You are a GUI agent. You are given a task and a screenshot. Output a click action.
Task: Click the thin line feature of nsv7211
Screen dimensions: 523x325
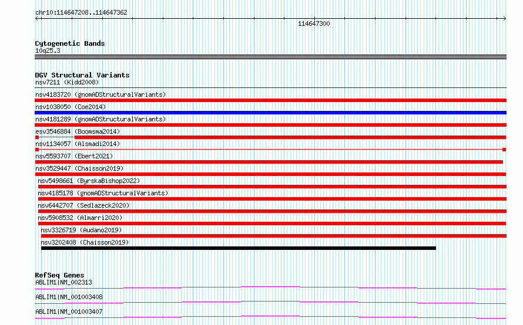[x=270, y=88]
